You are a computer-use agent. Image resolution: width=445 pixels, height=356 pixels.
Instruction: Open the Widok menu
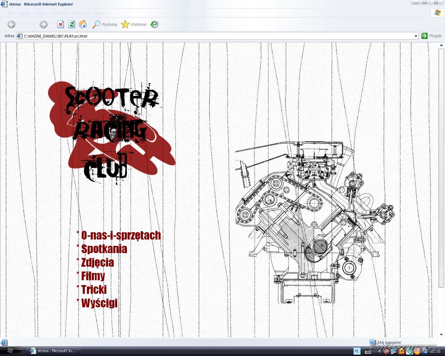[x=40, y=13]
